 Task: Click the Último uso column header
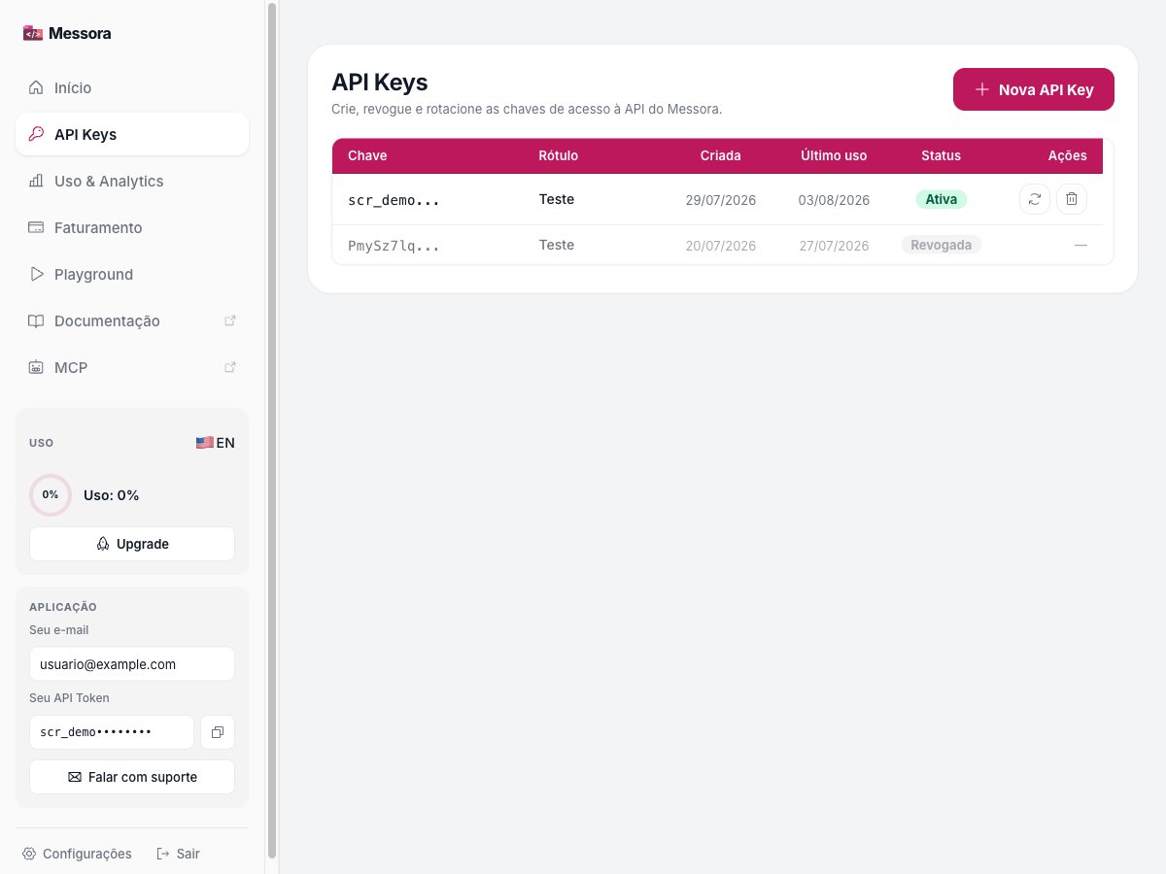pos(834,155)
